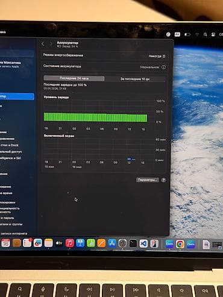Open App Store in the Dock
223x297 pixels.
click(x=112, y=243)
